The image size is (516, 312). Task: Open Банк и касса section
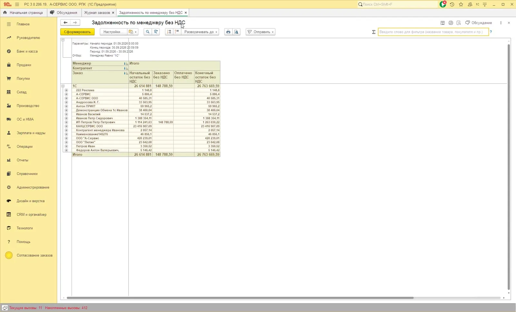coord(27,51)
